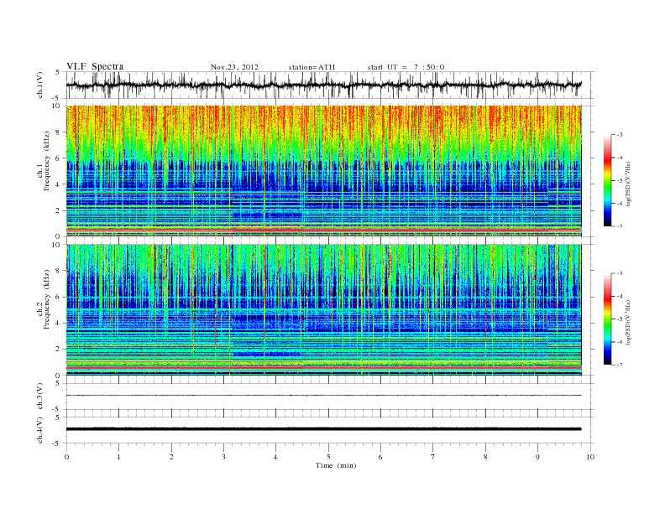Click time axis tick label "10"
This screenshot has height=513, width=665.
(590, 457)
